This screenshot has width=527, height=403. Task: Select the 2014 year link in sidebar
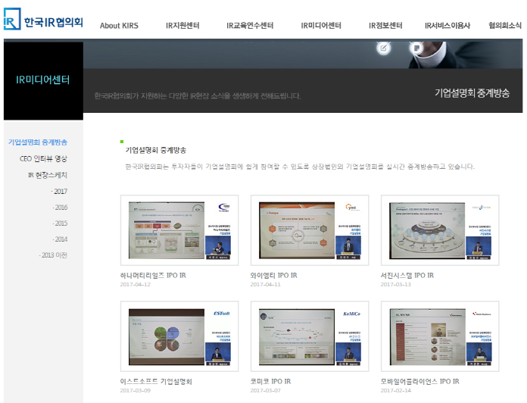60,239
